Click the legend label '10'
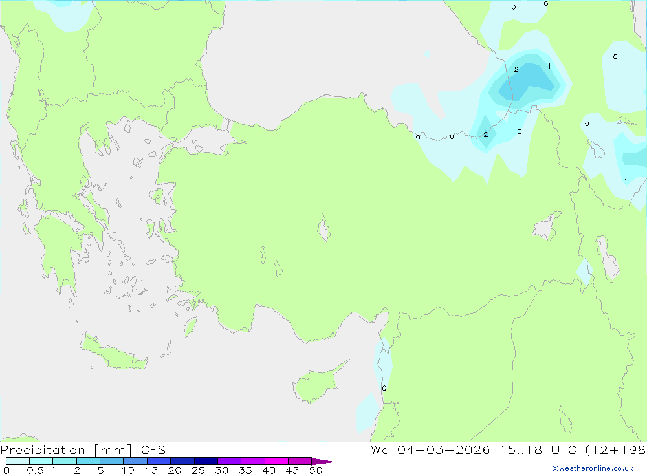Screen dimensions: 647x474 [x=128, y=470]
